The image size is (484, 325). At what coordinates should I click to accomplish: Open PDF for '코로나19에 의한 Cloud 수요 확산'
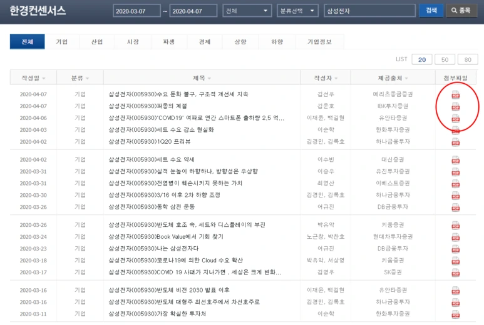click(x=455, y=261)
